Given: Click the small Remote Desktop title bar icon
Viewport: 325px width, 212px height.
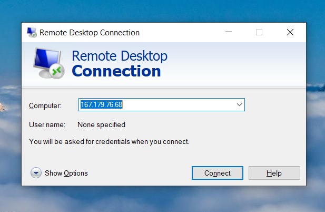Looking at the screenshot, I should pyautogui.click(x=32, y=32).
